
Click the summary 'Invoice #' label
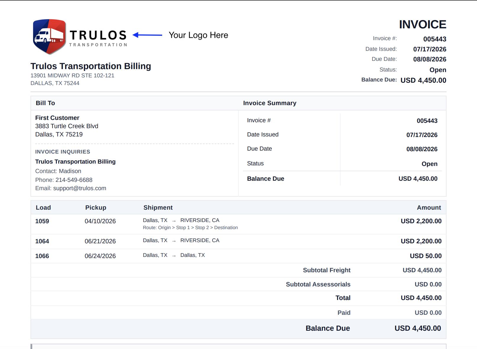(259, 120)
